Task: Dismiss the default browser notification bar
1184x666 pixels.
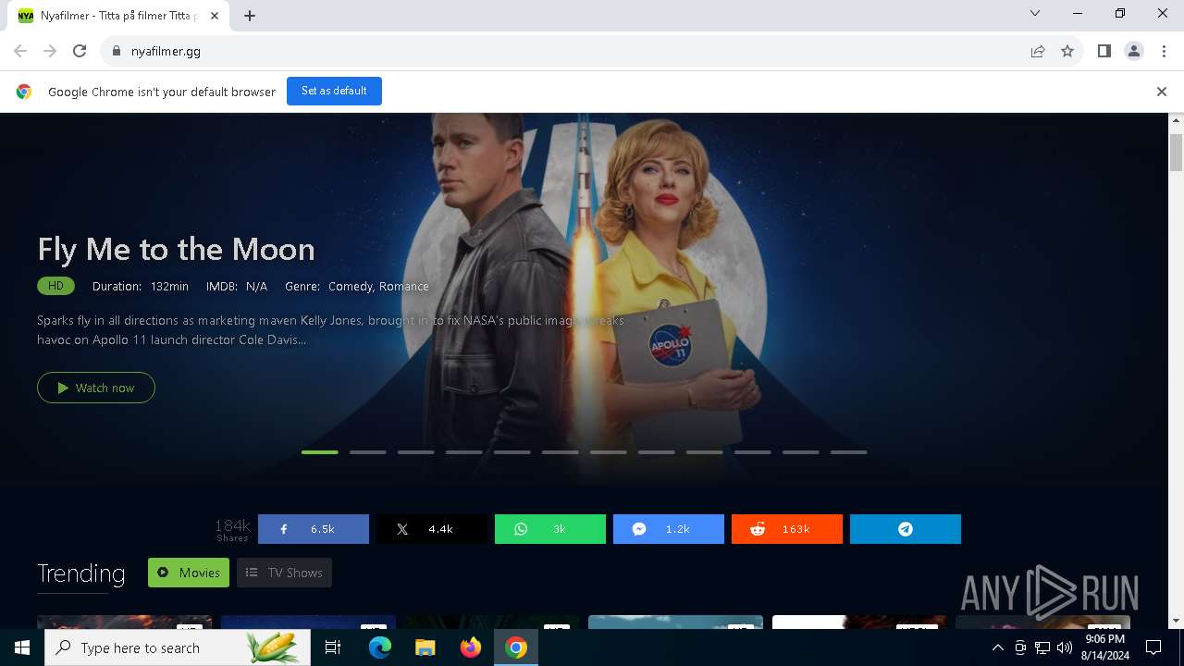Action: 1161,92
